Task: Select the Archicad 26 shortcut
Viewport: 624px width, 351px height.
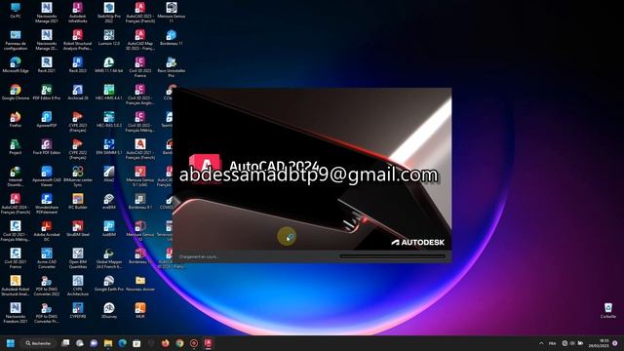Action: pos(78,93)
